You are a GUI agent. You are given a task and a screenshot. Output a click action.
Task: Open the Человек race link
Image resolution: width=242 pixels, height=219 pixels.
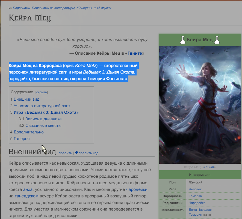click(x=195, y=189)
